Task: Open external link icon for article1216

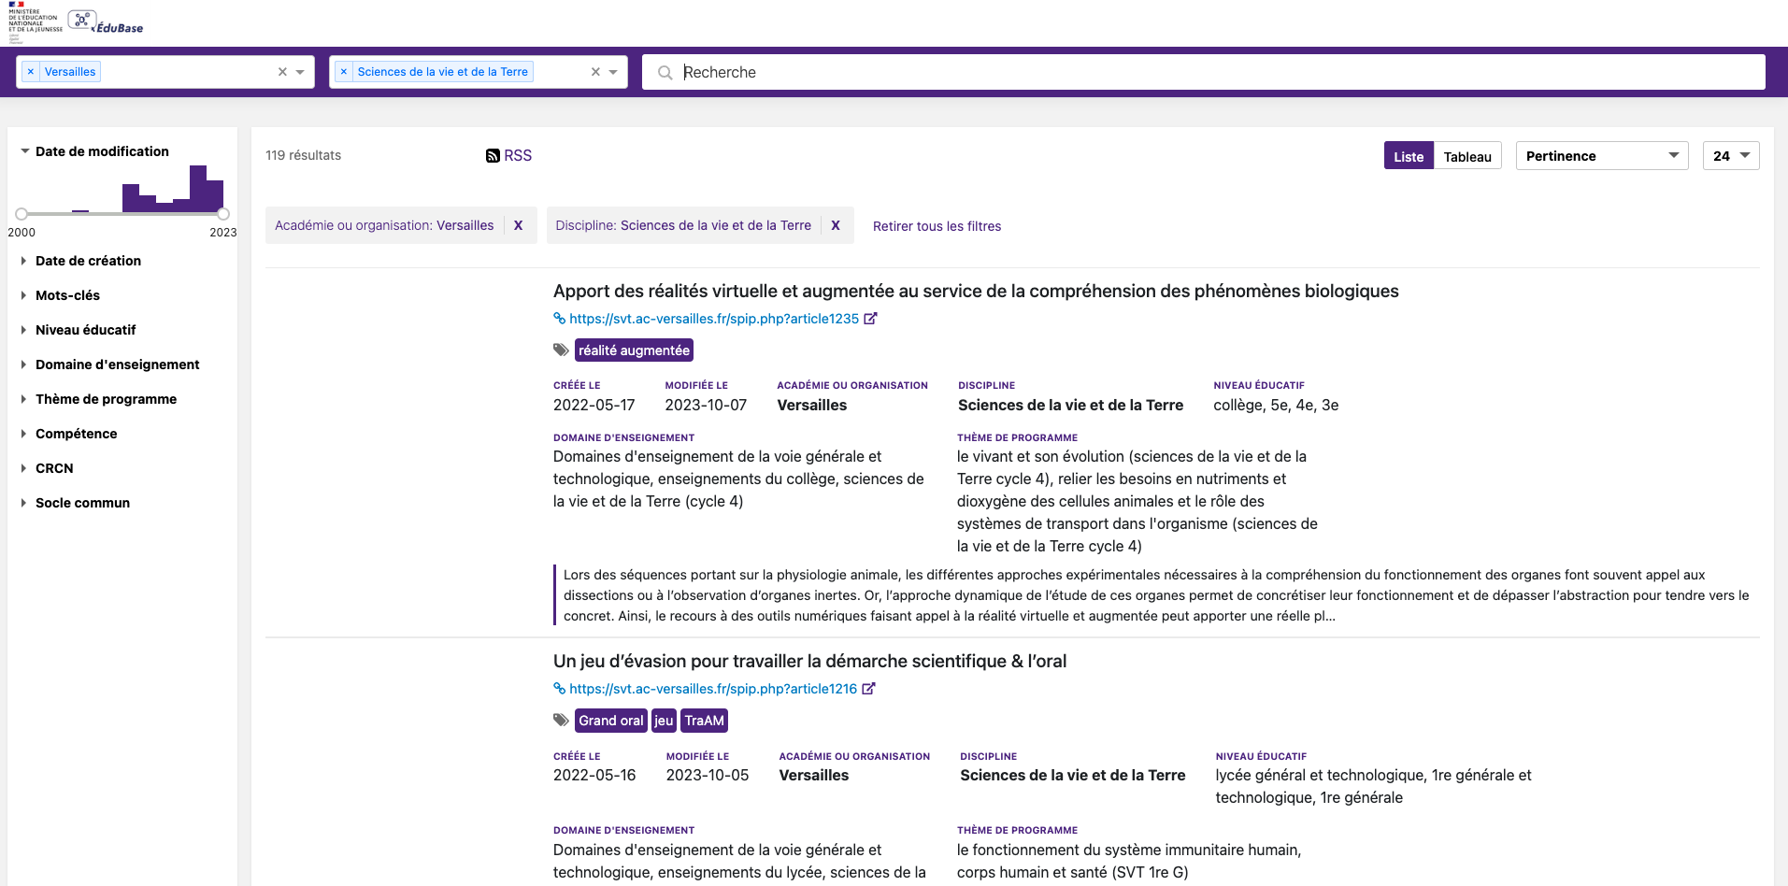Action: pos(868,689)
